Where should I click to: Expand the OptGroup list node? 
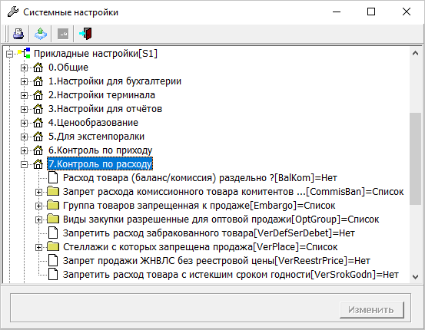click(x=38, y=219)
